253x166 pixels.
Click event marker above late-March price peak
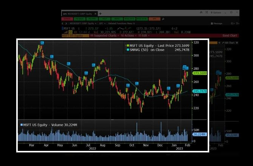coord(42,43)
